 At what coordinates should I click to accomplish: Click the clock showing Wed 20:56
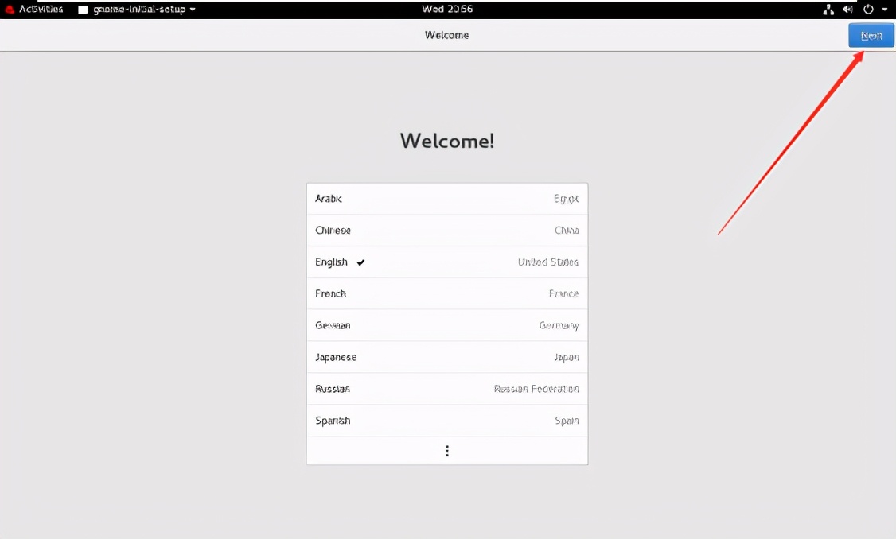447,9
